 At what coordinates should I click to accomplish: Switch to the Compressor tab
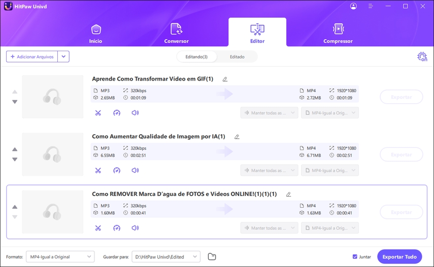point(338,34)
